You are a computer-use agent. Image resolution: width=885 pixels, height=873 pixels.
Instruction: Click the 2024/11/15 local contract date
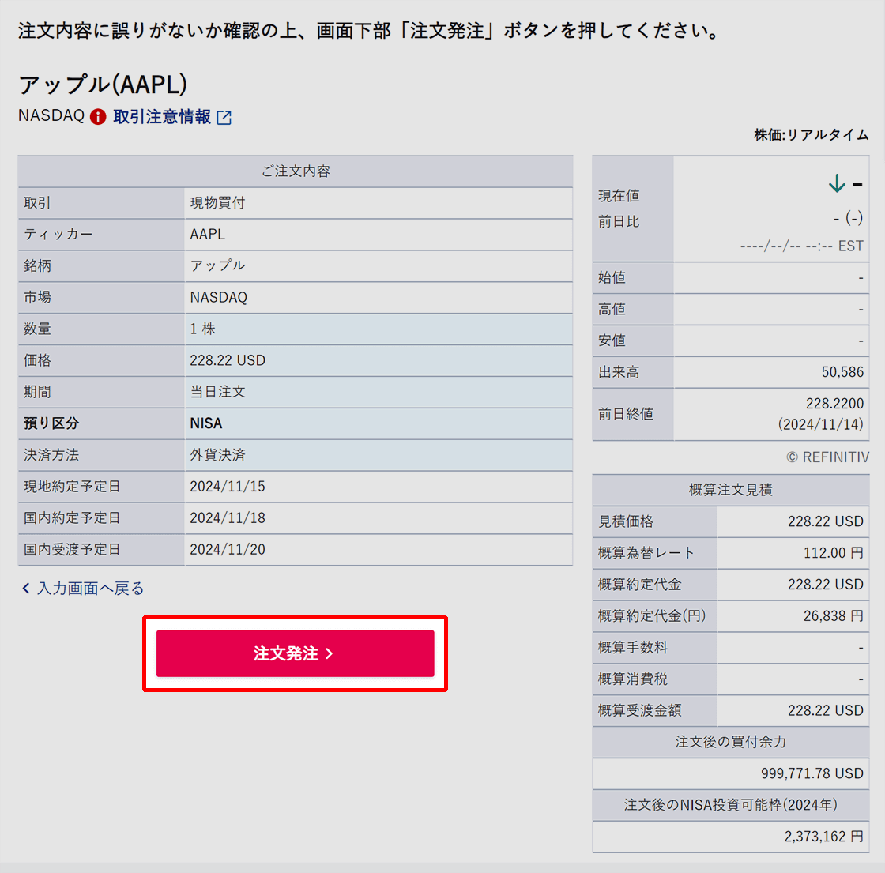click(x=228, y=487)
